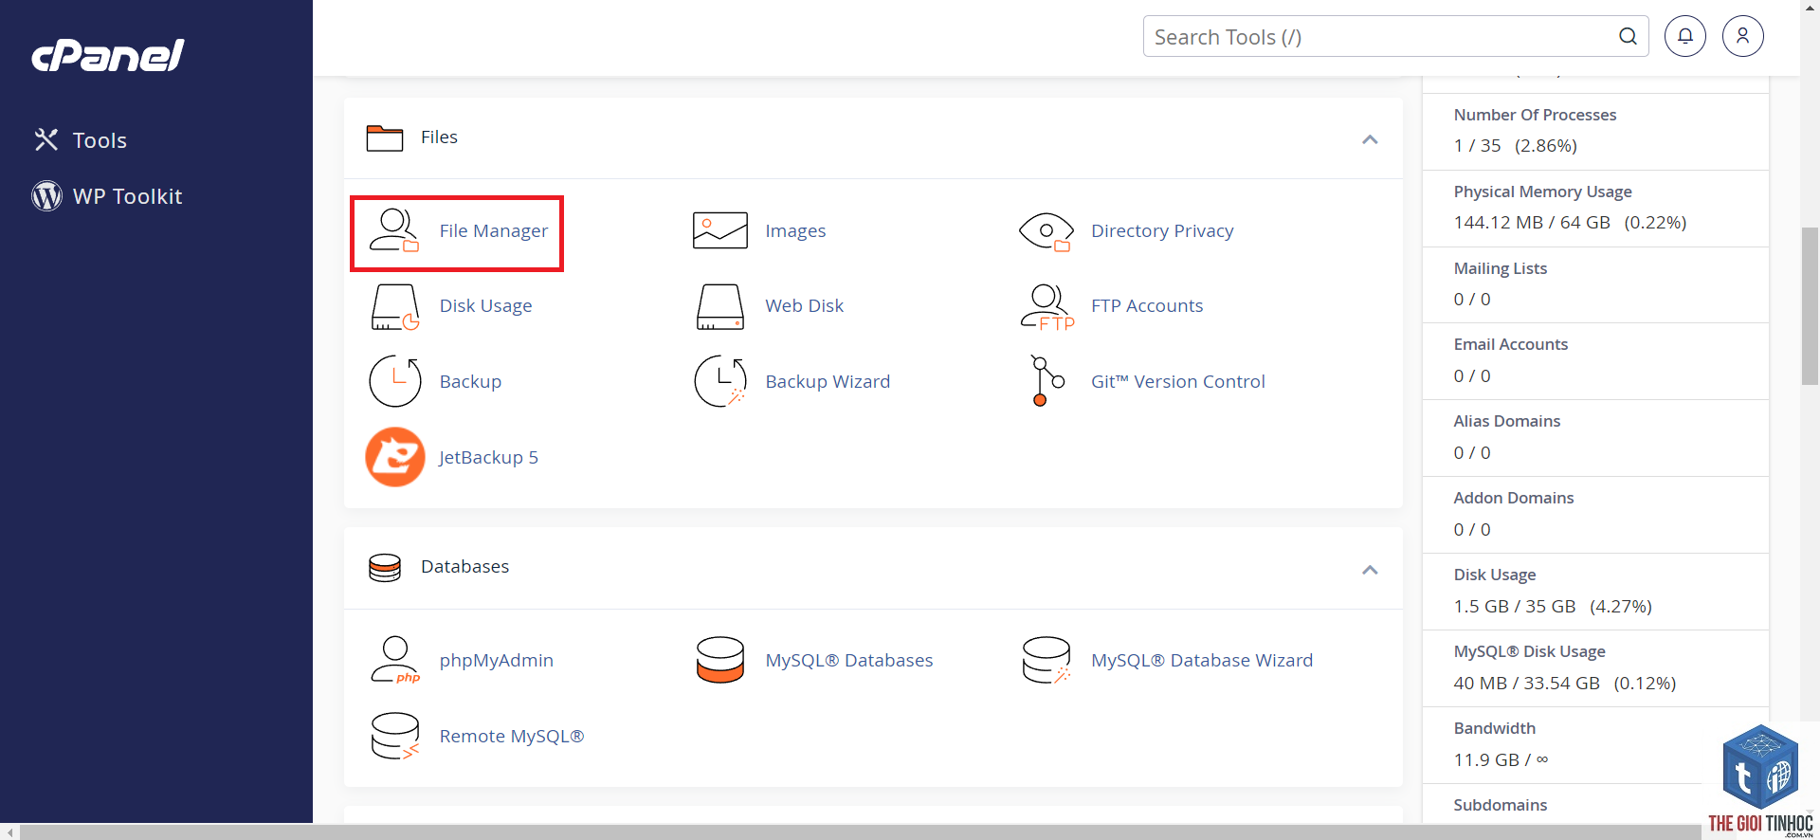Click the Mailing Lists statistic label

click(1500, 268)
